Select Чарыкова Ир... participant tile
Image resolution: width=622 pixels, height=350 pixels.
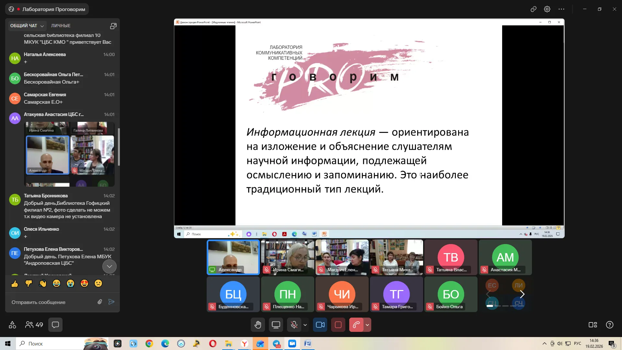click(342, 294)
